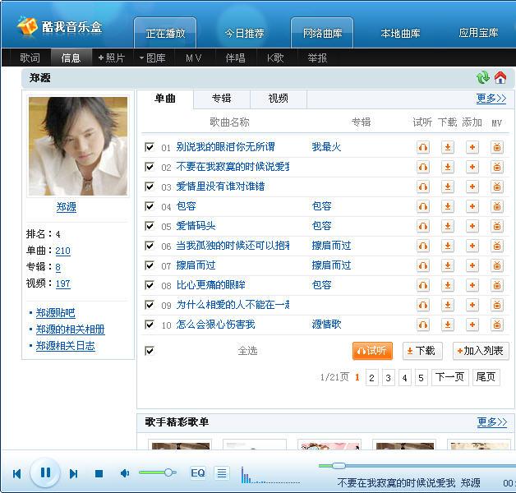Click the 下一页 next page button
This screenshot has width=516, height=493.
pos(449,377)
